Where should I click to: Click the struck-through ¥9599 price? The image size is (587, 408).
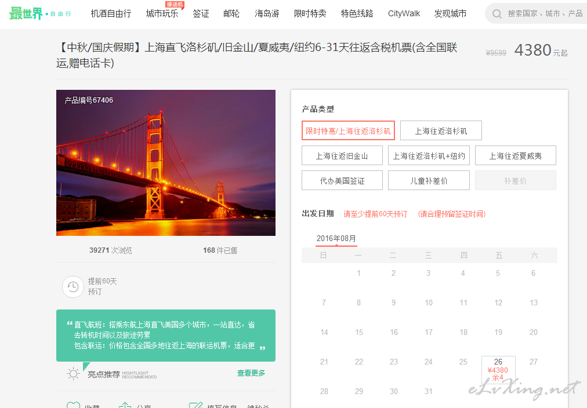pyautogui.click(x=496, y=53)
